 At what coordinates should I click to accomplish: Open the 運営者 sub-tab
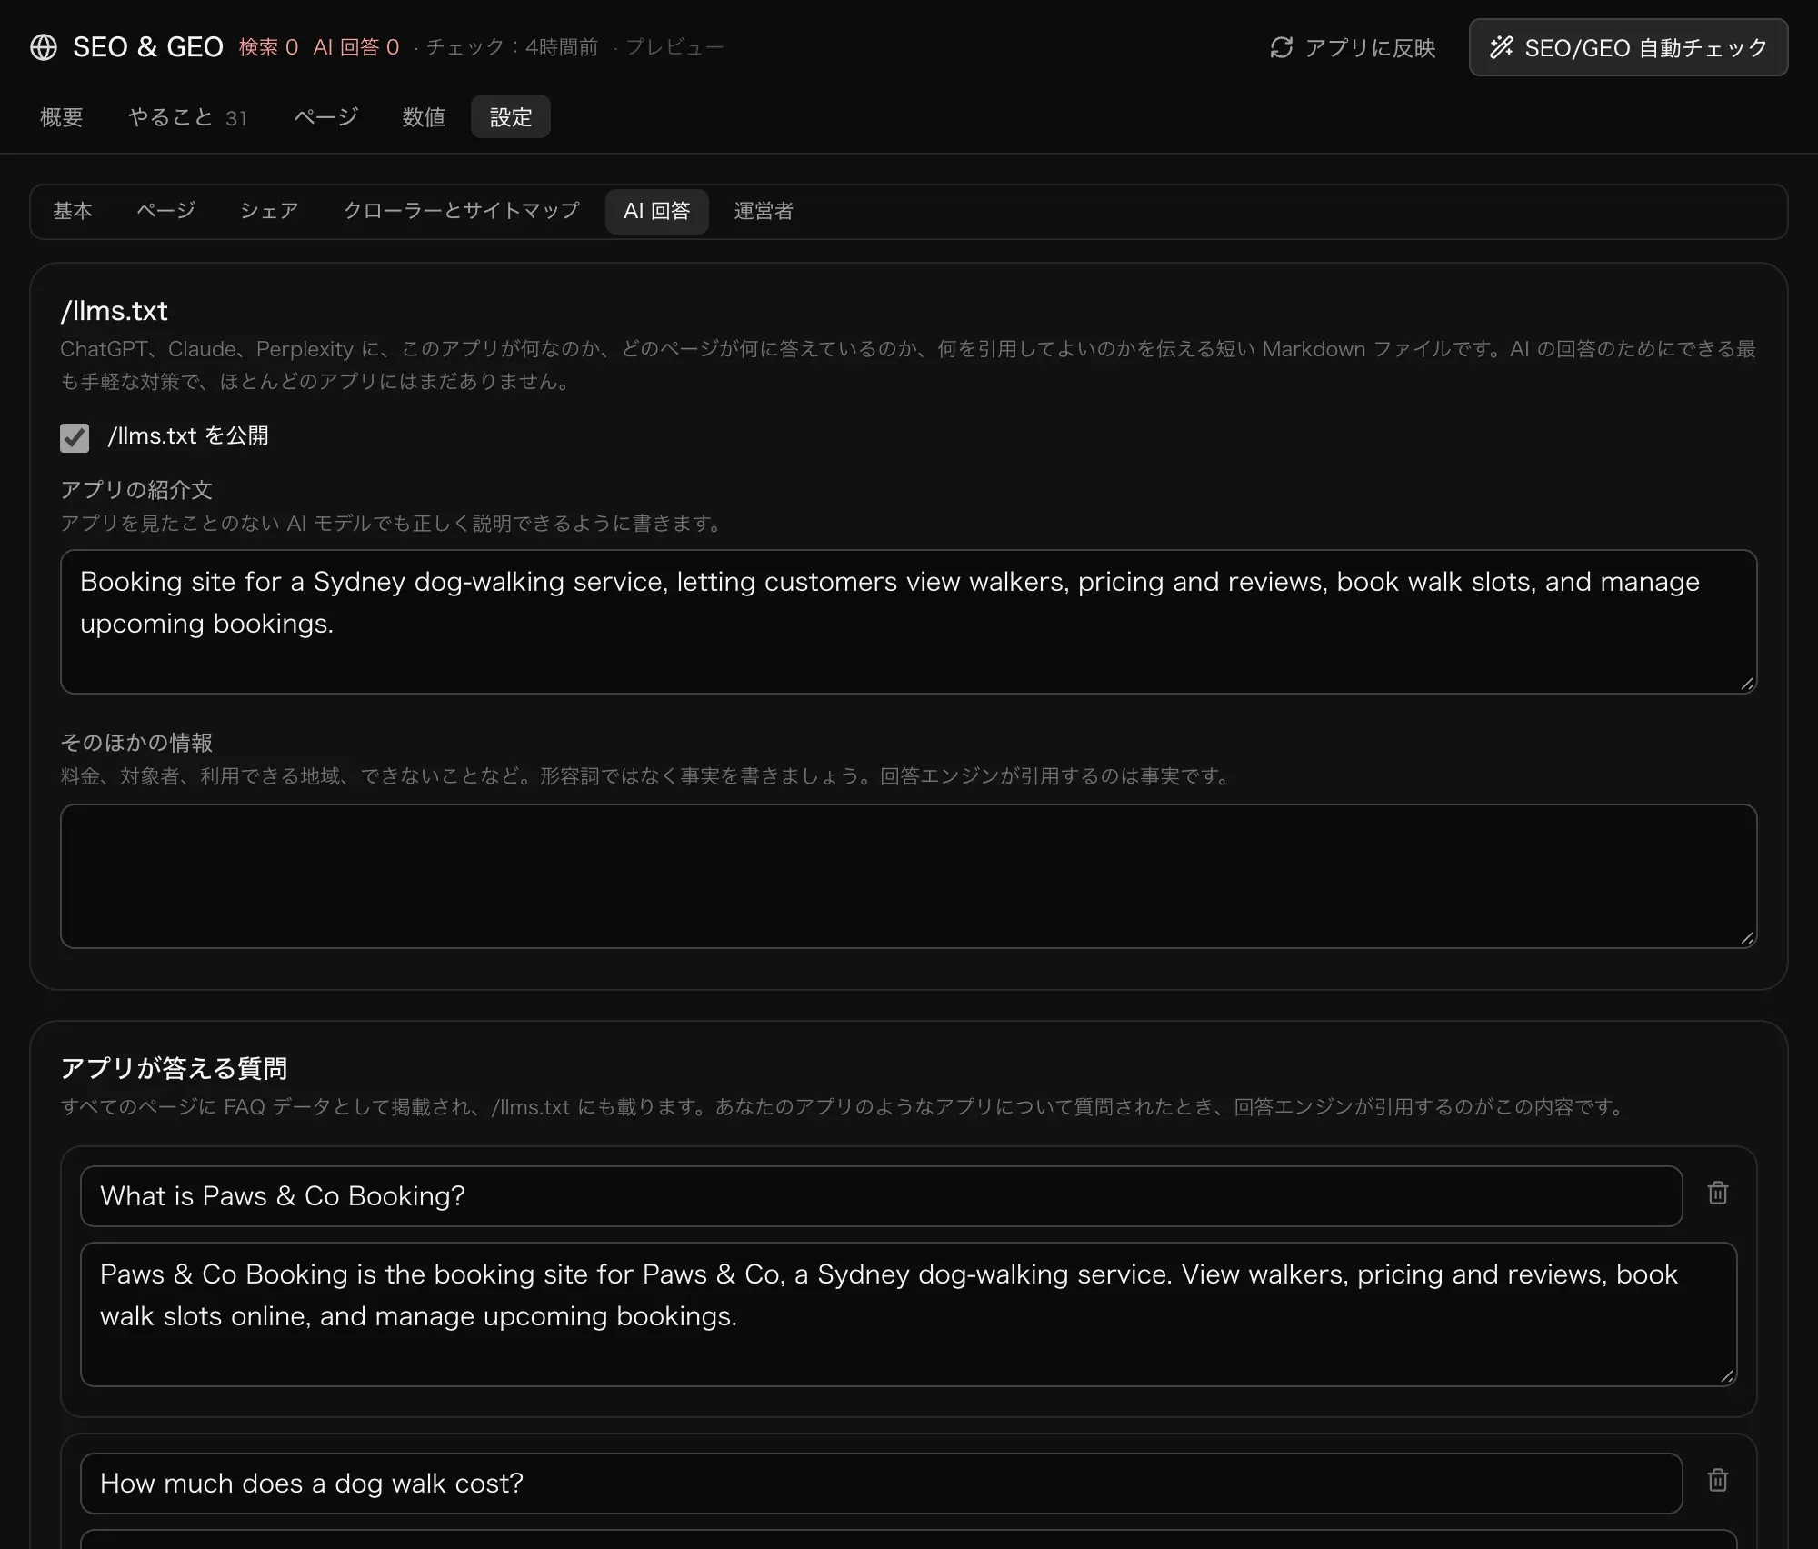764,211
